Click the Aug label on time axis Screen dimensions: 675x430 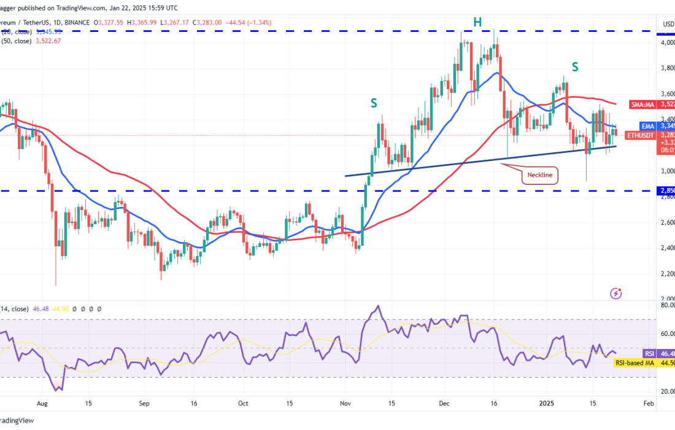click(42, 403)
